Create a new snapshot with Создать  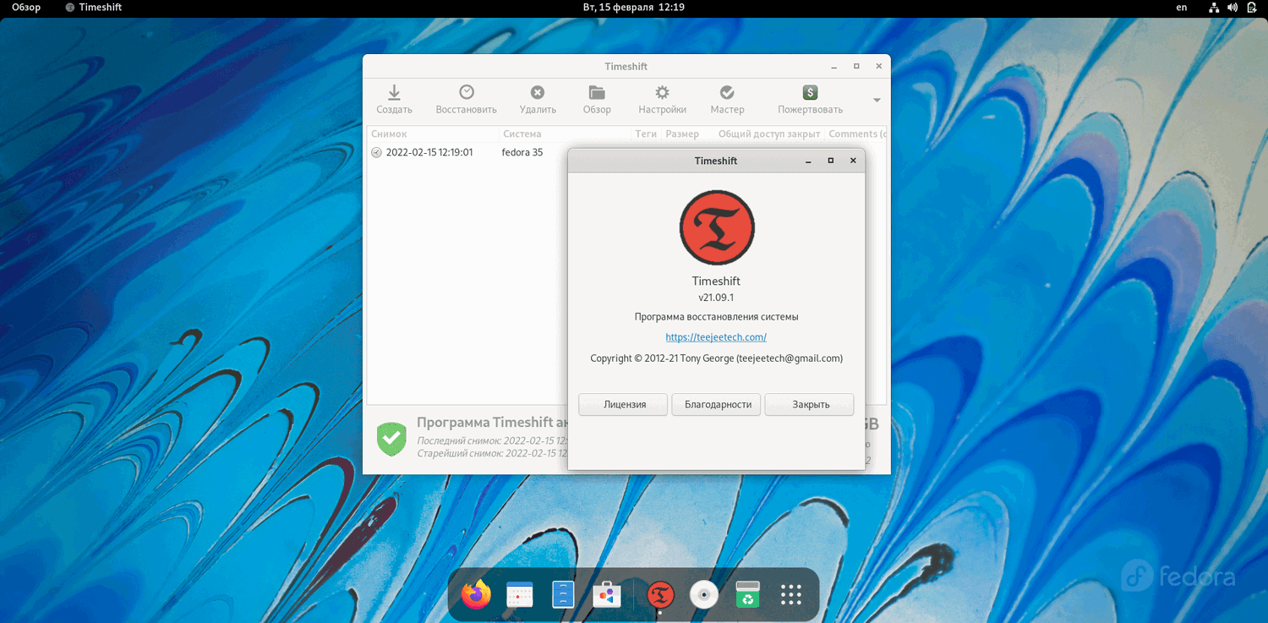[394, 100]
